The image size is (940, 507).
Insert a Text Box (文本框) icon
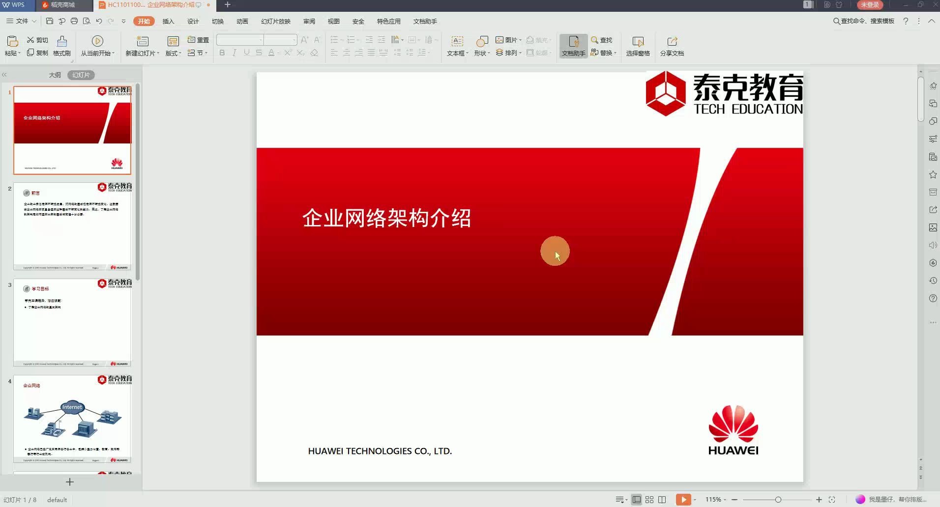pos(457,41)
